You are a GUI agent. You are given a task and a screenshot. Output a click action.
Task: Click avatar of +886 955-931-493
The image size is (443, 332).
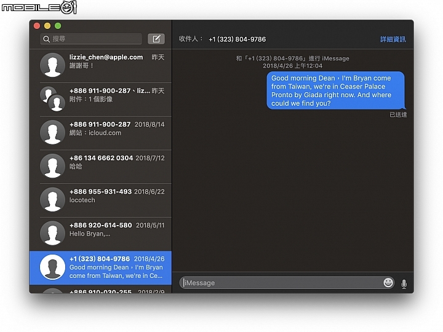[52, 200]
